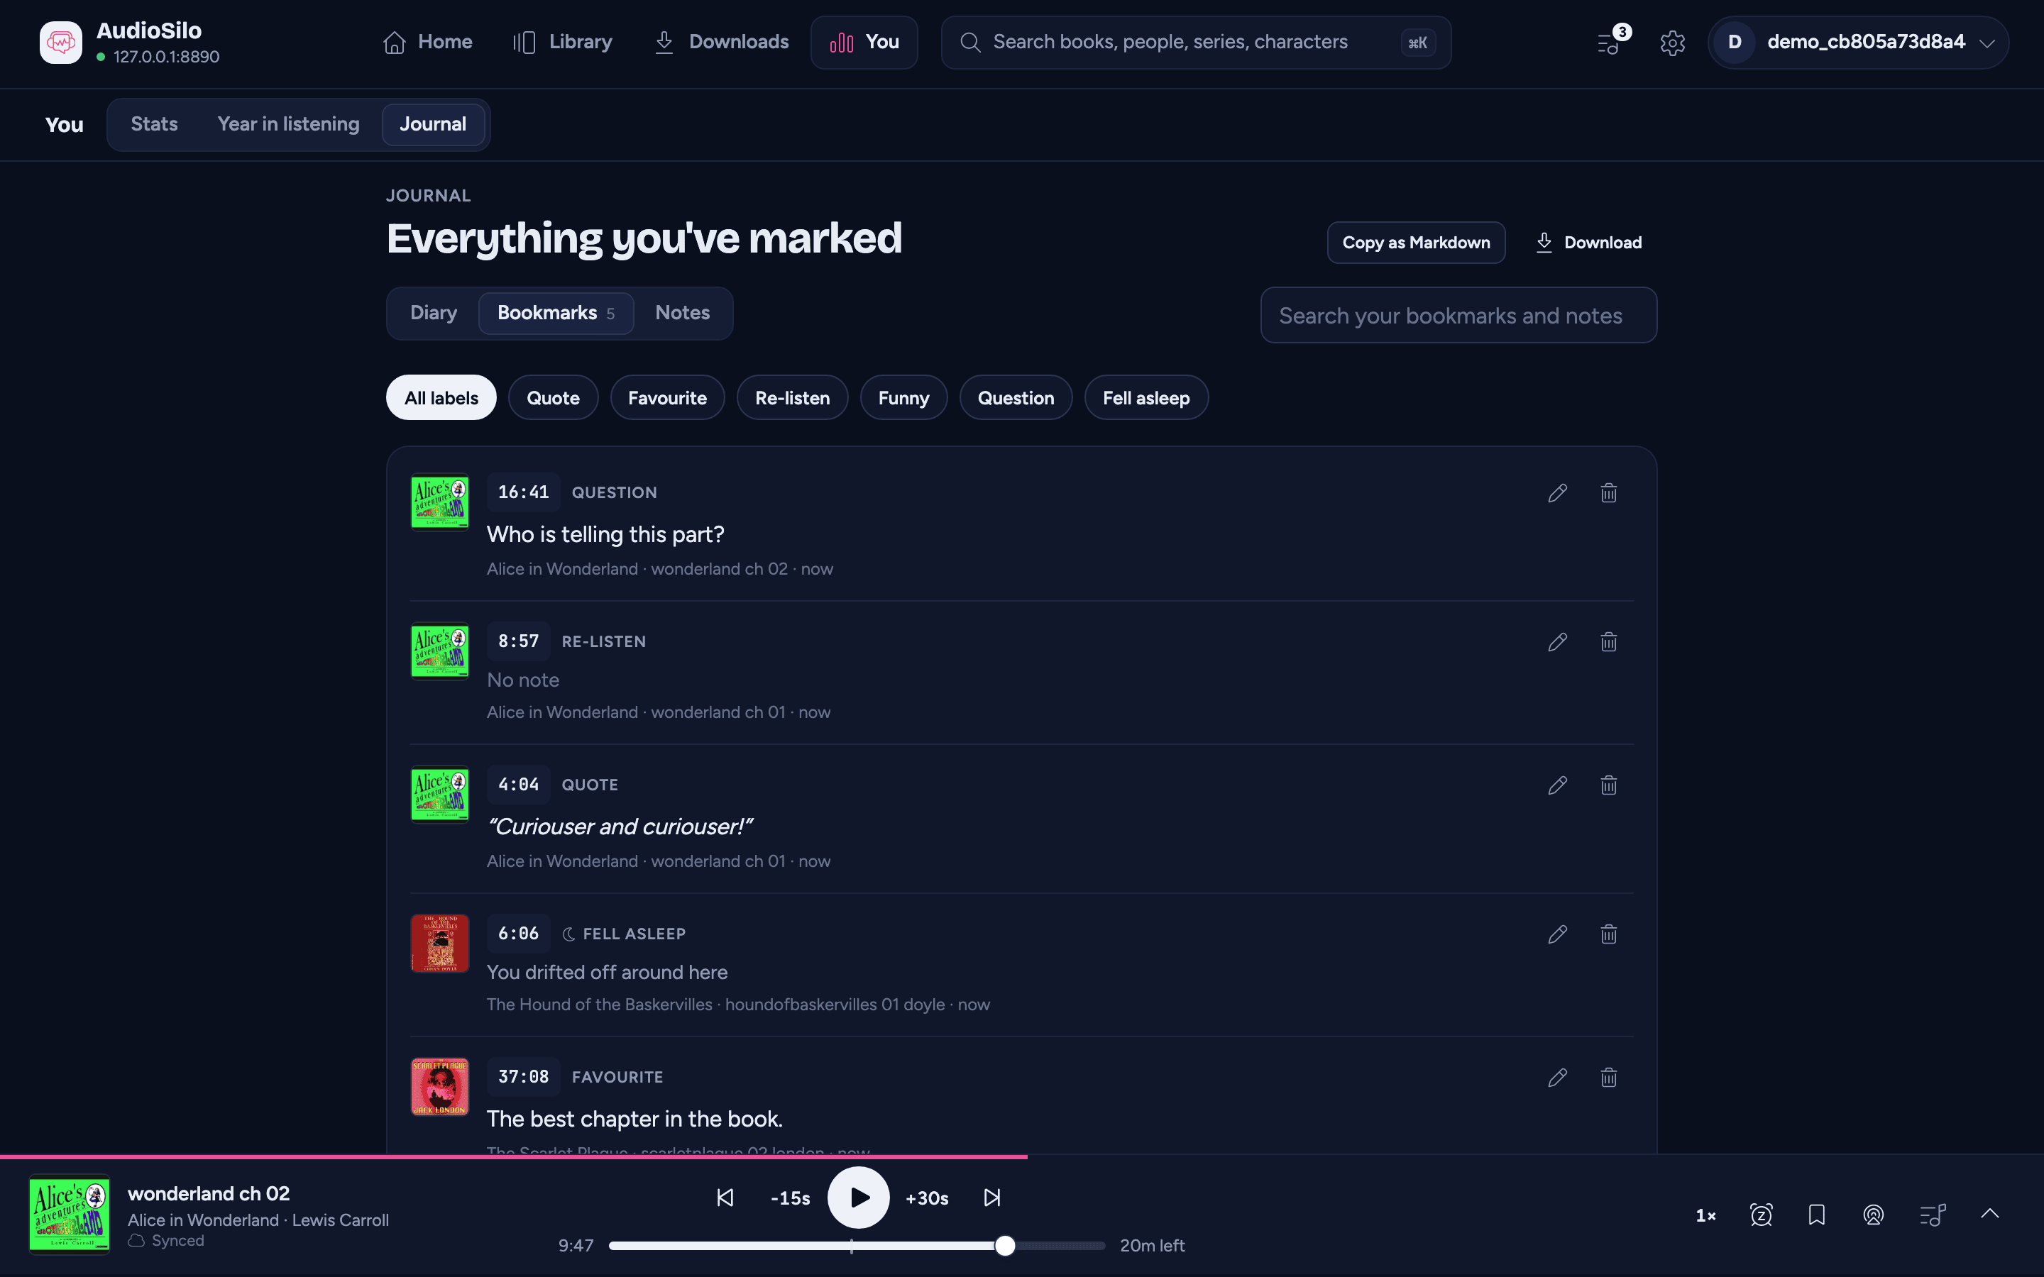Open the player bar queue icon
Image resolution: width=2044 pixels, height=1277 pixels.
(x=1933, y=1215)
